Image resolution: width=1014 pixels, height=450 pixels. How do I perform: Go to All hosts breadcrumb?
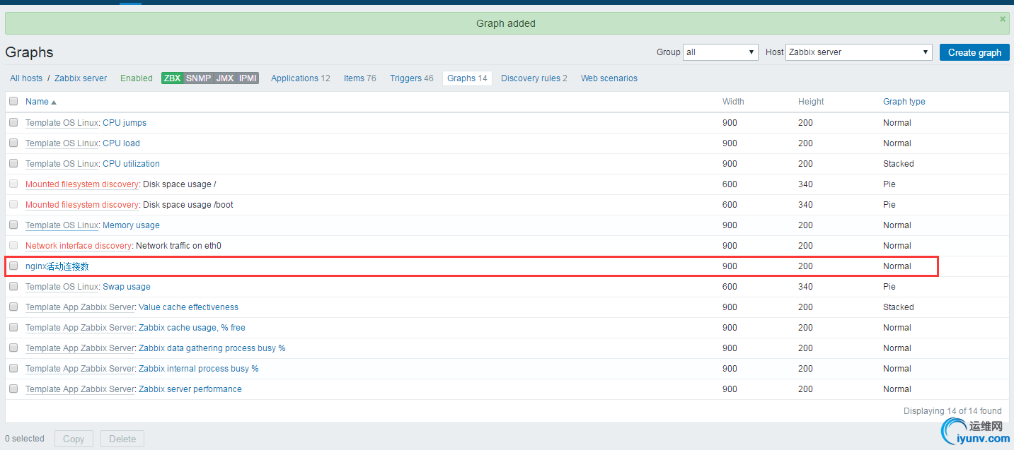point(26,78)
